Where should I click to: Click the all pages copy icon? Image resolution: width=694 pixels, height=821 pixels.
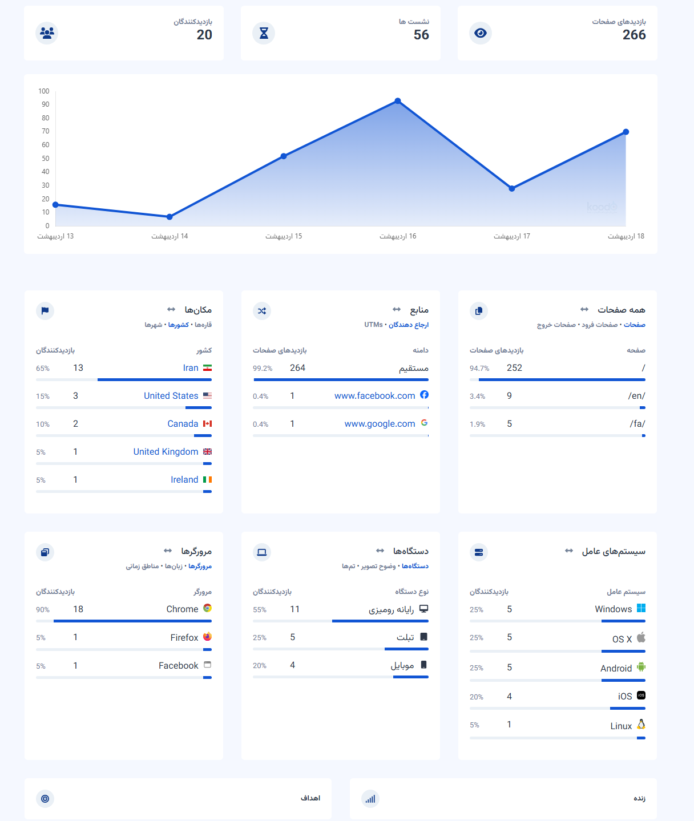(x=479, y=311)
